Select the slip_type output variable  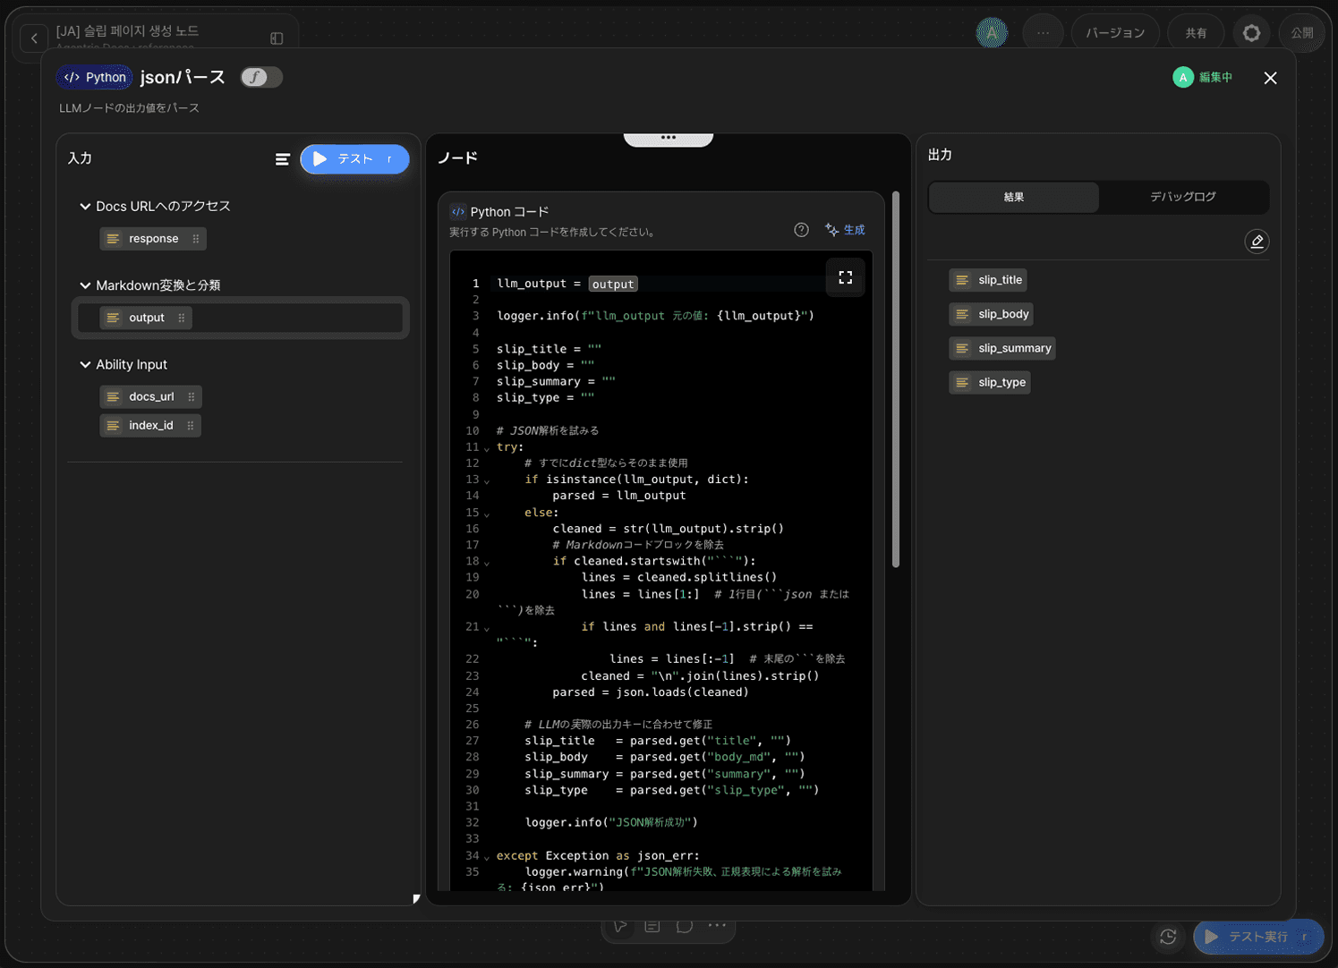pos(990,382)
